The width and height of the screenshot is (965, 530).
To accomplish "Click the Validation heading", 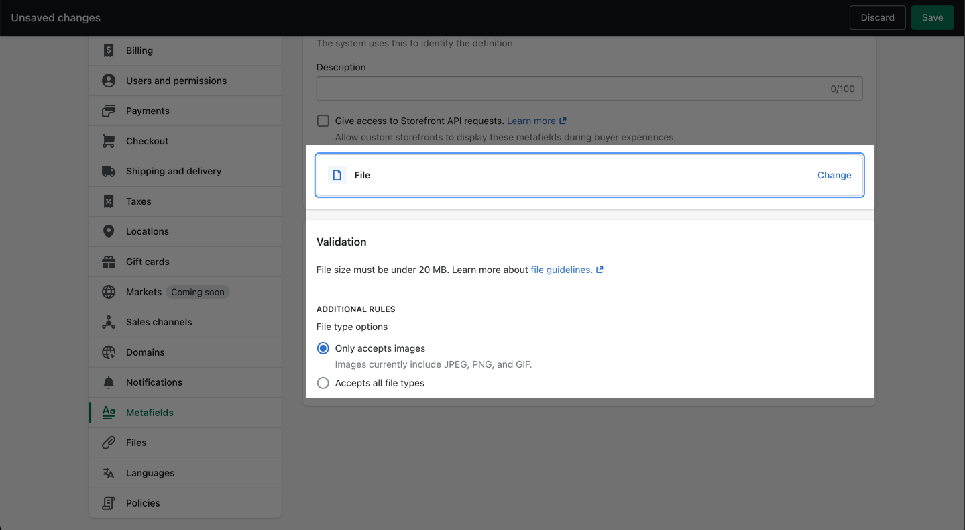I will [x=341, y=242].
